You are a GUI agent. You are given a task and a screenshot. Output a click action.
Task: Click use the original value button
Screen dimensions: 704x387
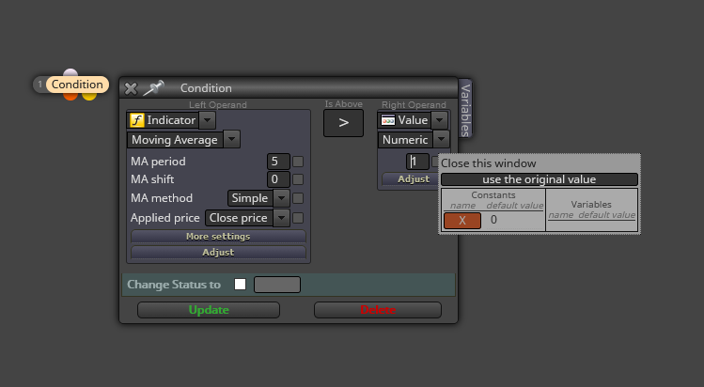(540, 179)
